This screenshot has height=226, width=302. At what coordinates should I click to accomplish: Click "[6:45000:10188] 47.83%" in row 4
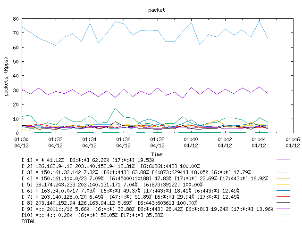click(x=140, y=178)
